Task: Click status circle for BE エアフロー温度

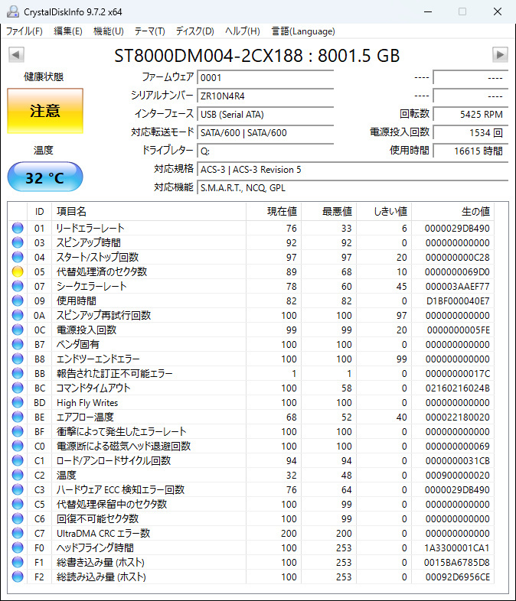Action: tap(18, 417)
